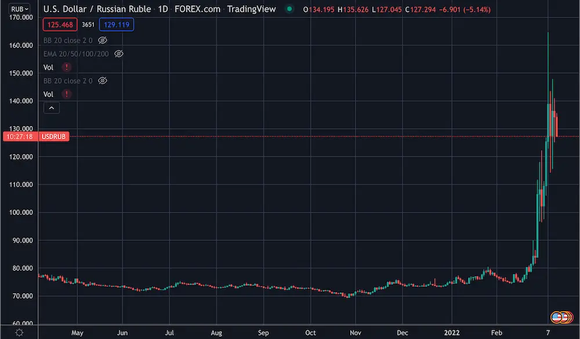Click the first Vol indicator warning icon
The image size is (580, 339).
pyautogui.click(x=67, y=67)
